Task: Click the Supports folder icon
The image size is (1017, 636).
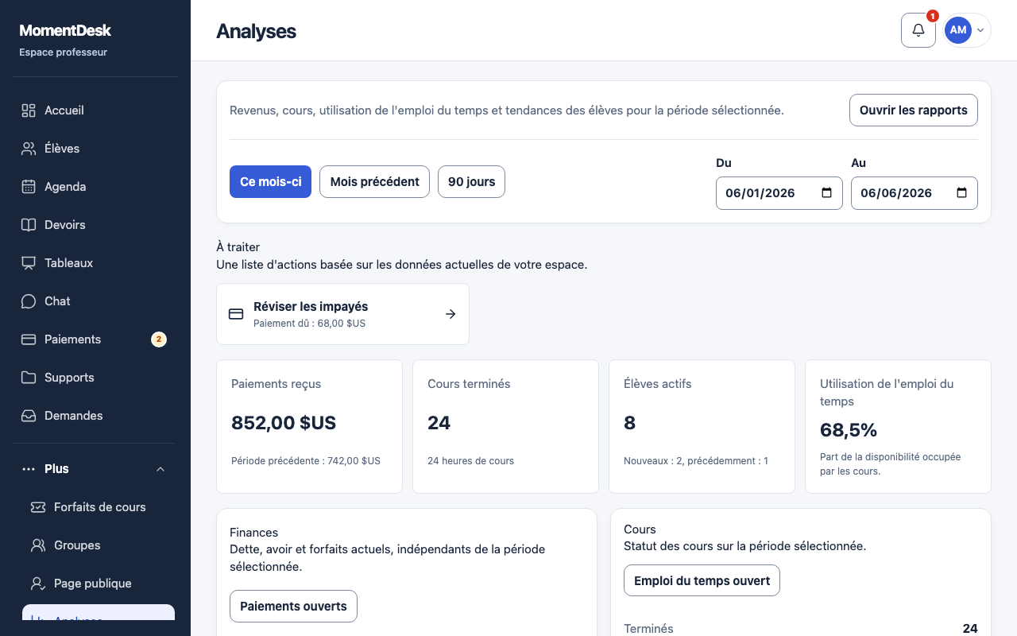Action: coord(29,378)
